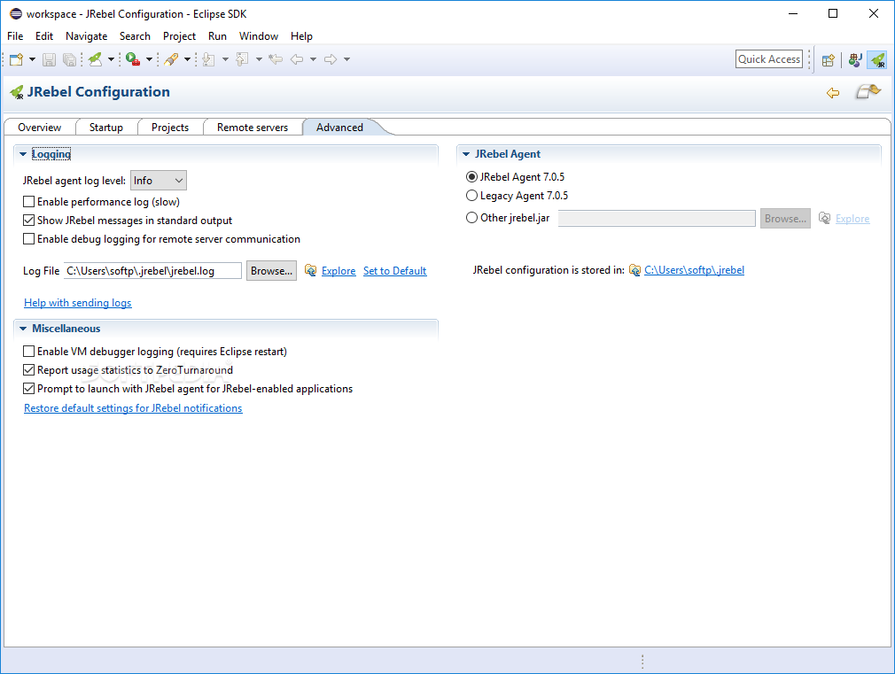Screen dimensions: 895x674
Task: Open the Project menu
Action: [179, 36]
